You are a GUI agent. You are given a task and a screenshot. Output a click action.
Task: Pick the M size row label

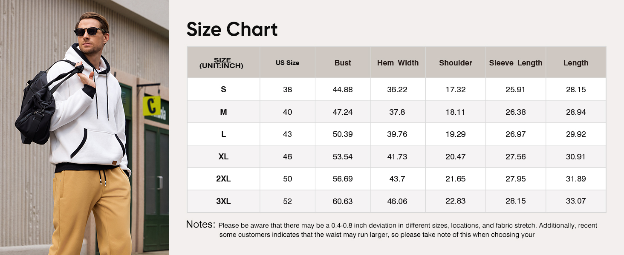pyautogui.click(x=223, y=112)
